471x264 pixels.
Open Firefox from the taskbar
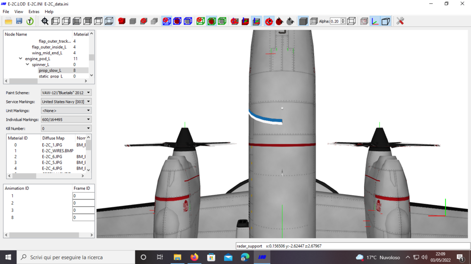pos(195,257)
